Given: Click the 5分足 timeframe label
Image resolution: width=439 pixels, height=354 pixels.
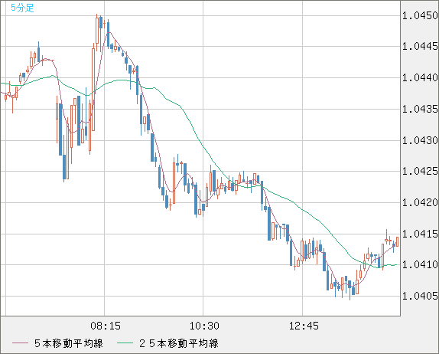Looking at the screenshot, I should (22, 8).
